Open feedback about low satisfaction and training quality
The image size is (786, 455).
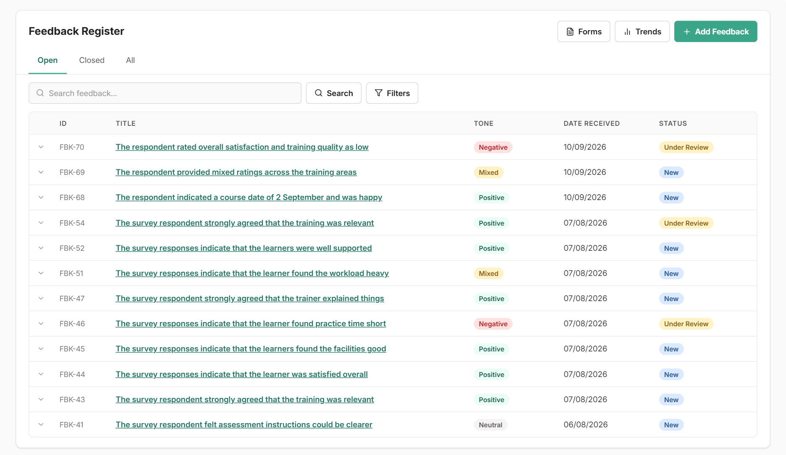click(x=242, y=147)
